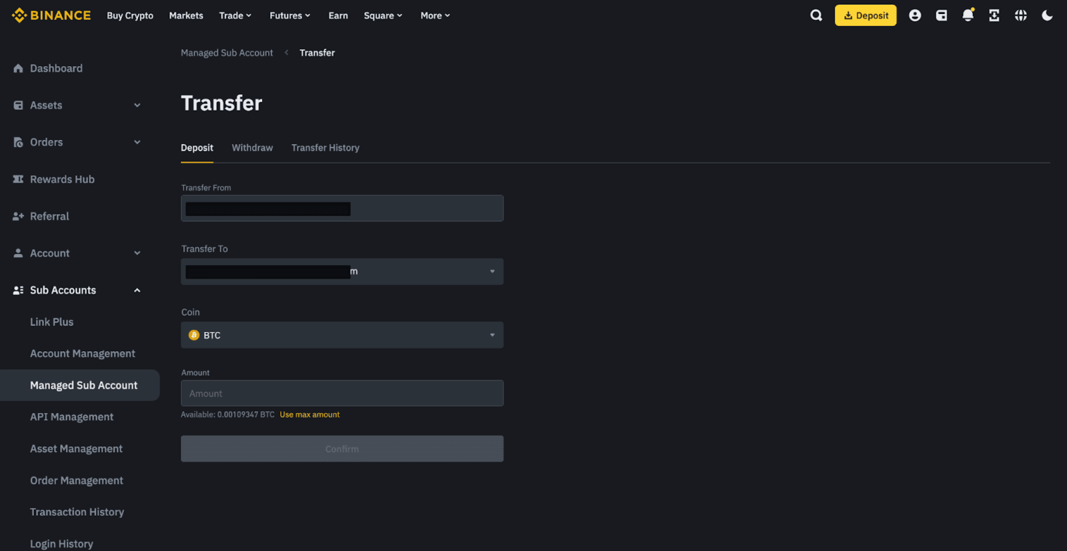This screenshot has height=551, width=1067.
Task: Open API Management in sidebar
Action: 71,417
